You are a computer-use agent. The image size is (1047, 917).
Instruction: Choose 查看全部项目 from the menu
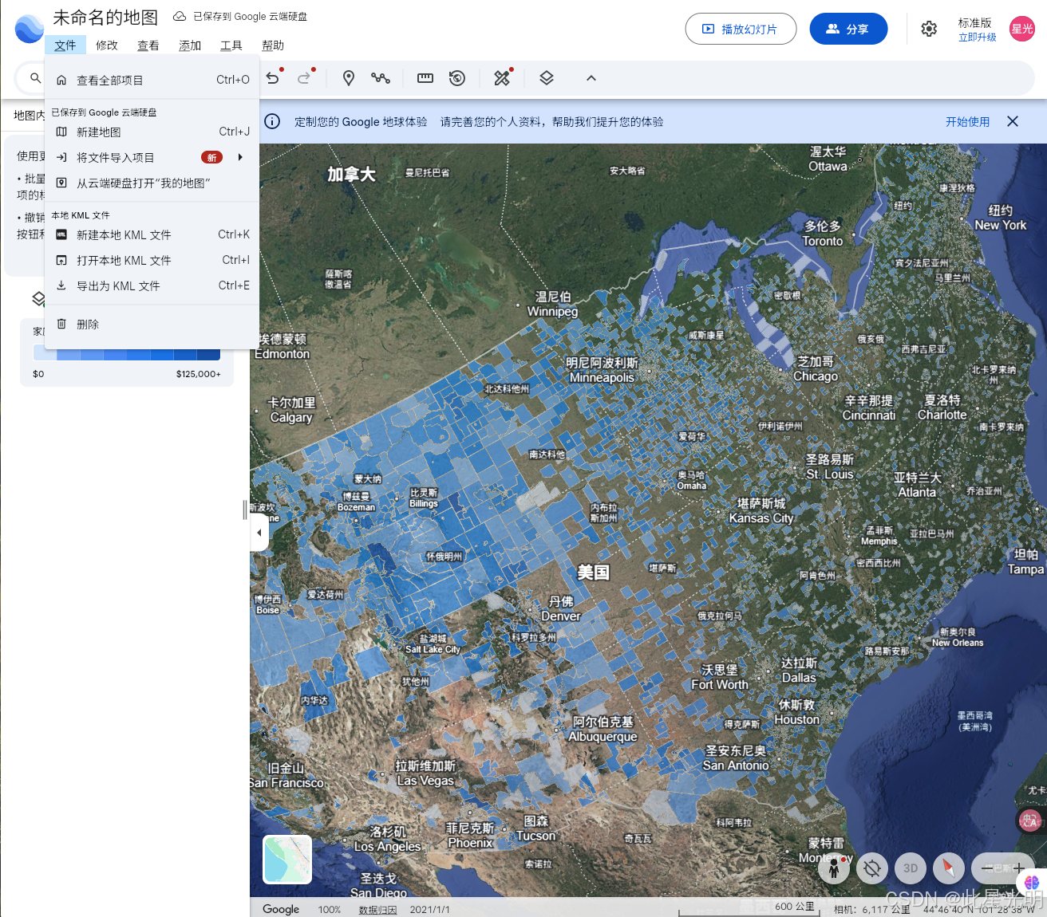152,80
